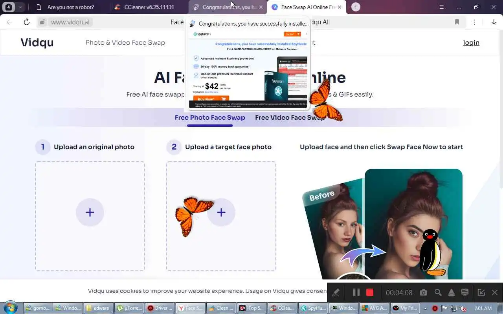Take a screenshot with the recorder camera icon
Viewport: 503px width, 314px height.
pyautogui.click(x=423, y=292)
